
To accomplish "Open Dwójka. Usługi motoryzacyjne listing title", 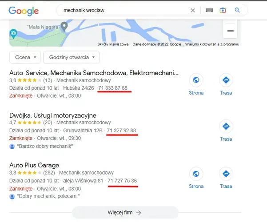I will (53, 115).
